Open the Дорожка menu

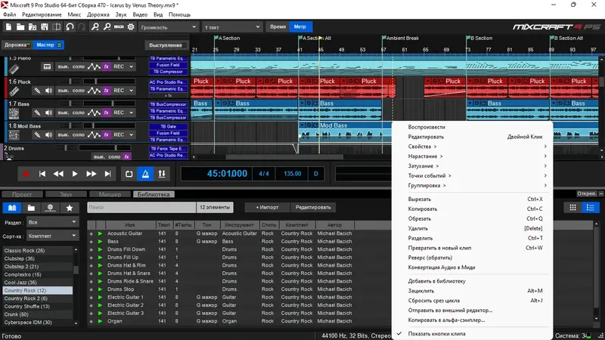click(98, 14)
